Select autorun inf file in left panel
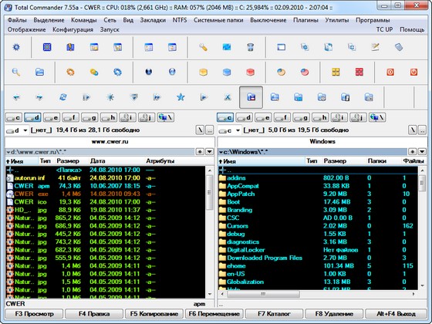This screenshot has width=432, height=324. (105, 178)
